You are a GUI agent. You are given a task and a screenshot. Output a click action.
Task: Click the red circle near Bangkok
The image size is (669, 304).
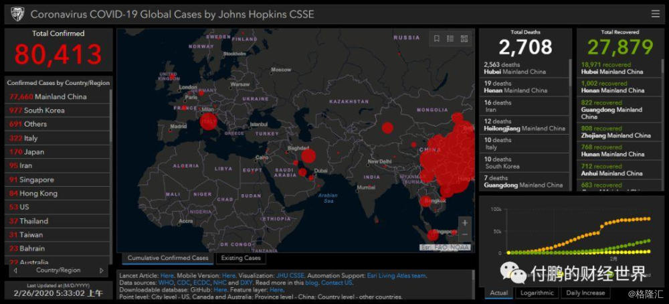coord(425,201)
